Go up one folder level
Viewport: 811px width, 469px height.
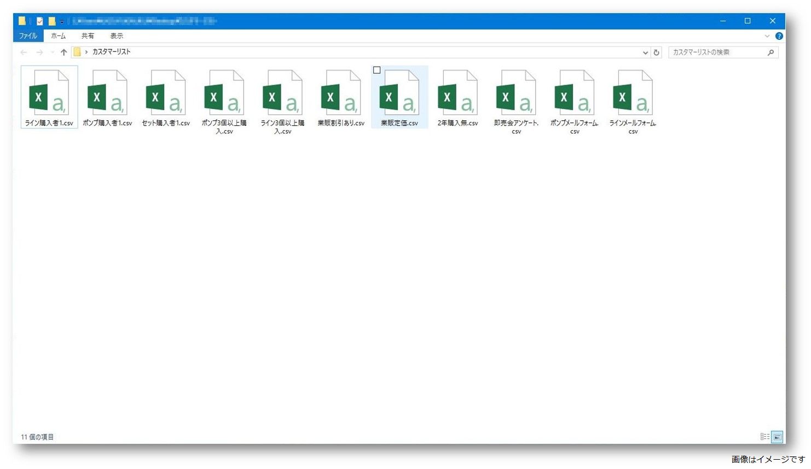click(x=63, y=52)
